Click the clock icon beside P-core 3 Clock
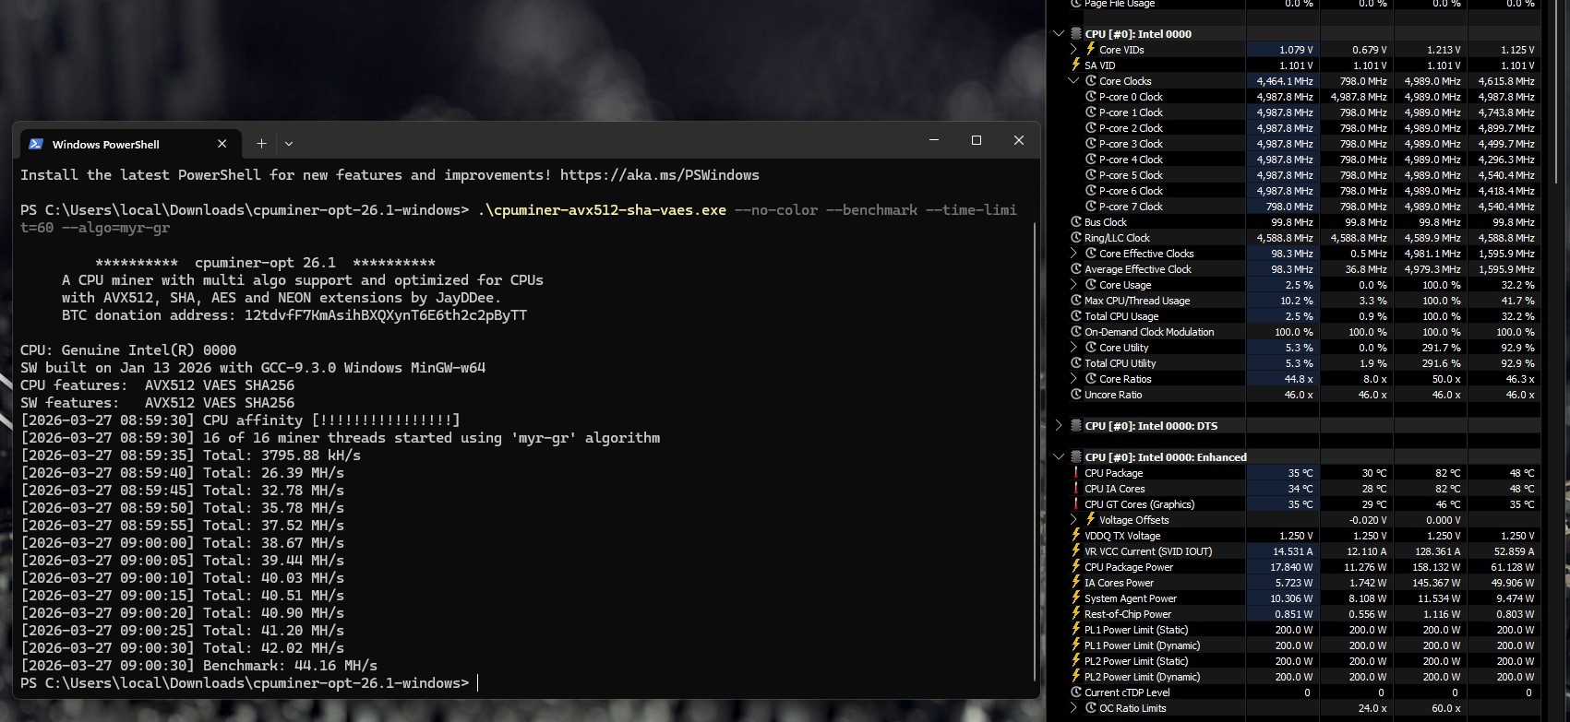This screenshot has width=1570, height=722. click(x=1091, y=144)
